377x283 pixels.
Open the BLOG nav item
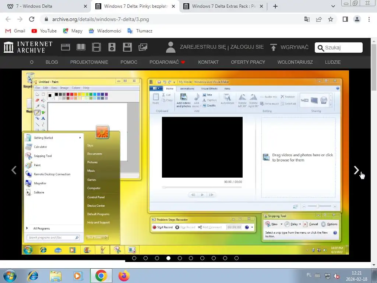52,62
